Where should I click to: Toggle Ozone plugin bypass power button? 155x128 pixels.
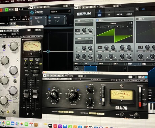pyautogui.click(x=31, y=7)
